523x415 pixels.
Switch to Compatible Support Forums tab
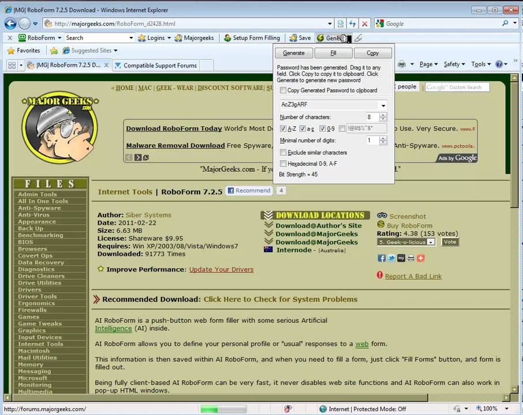tap(156, 65)
